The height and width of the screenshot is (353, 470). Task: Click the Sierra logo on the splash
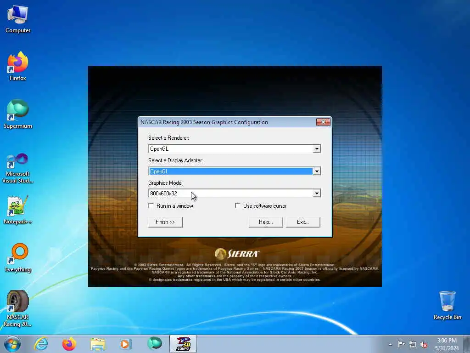[237, 254]
